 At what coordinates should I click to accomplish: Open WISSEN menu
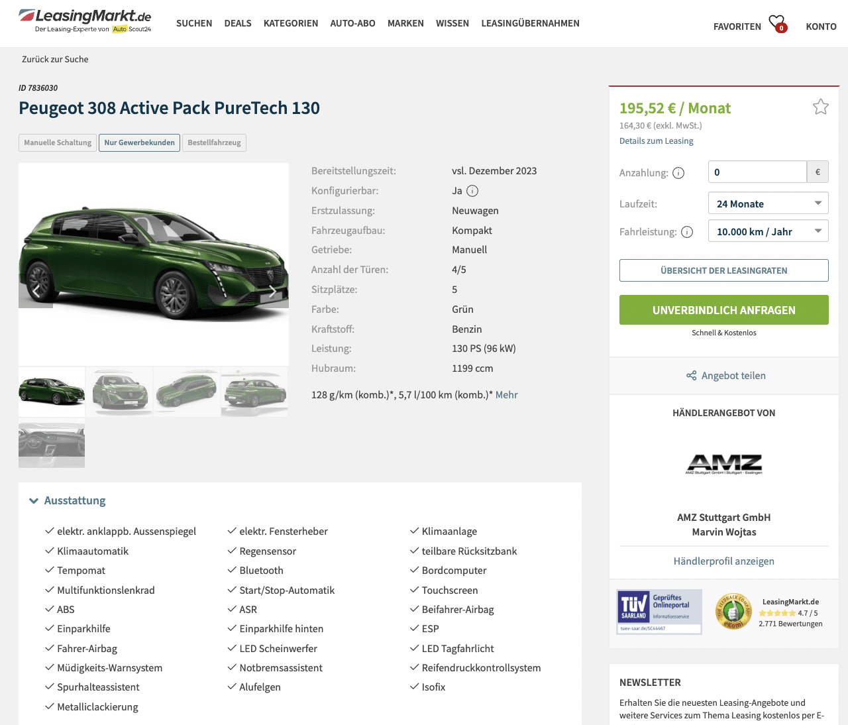click(452, 23)
